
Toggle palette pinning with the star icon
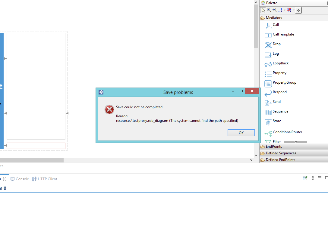pyautogui.click(x=298, y=10)
